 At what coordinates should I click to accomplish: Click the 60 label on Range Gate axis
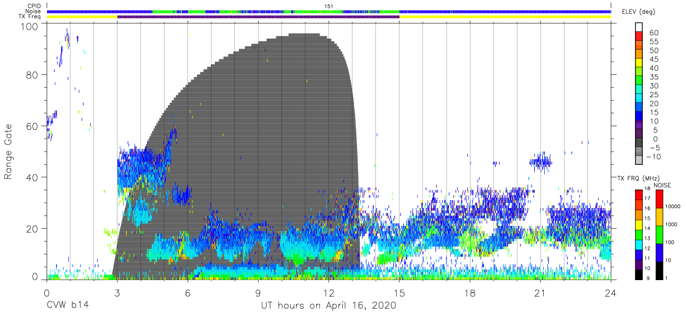(x=32, y=126)
